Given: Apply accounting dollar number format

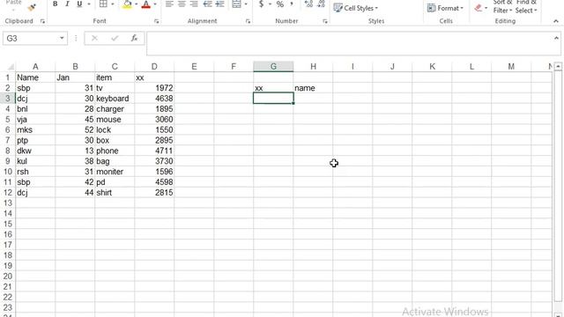Looking at the screenshot, I should click(262, 4).
